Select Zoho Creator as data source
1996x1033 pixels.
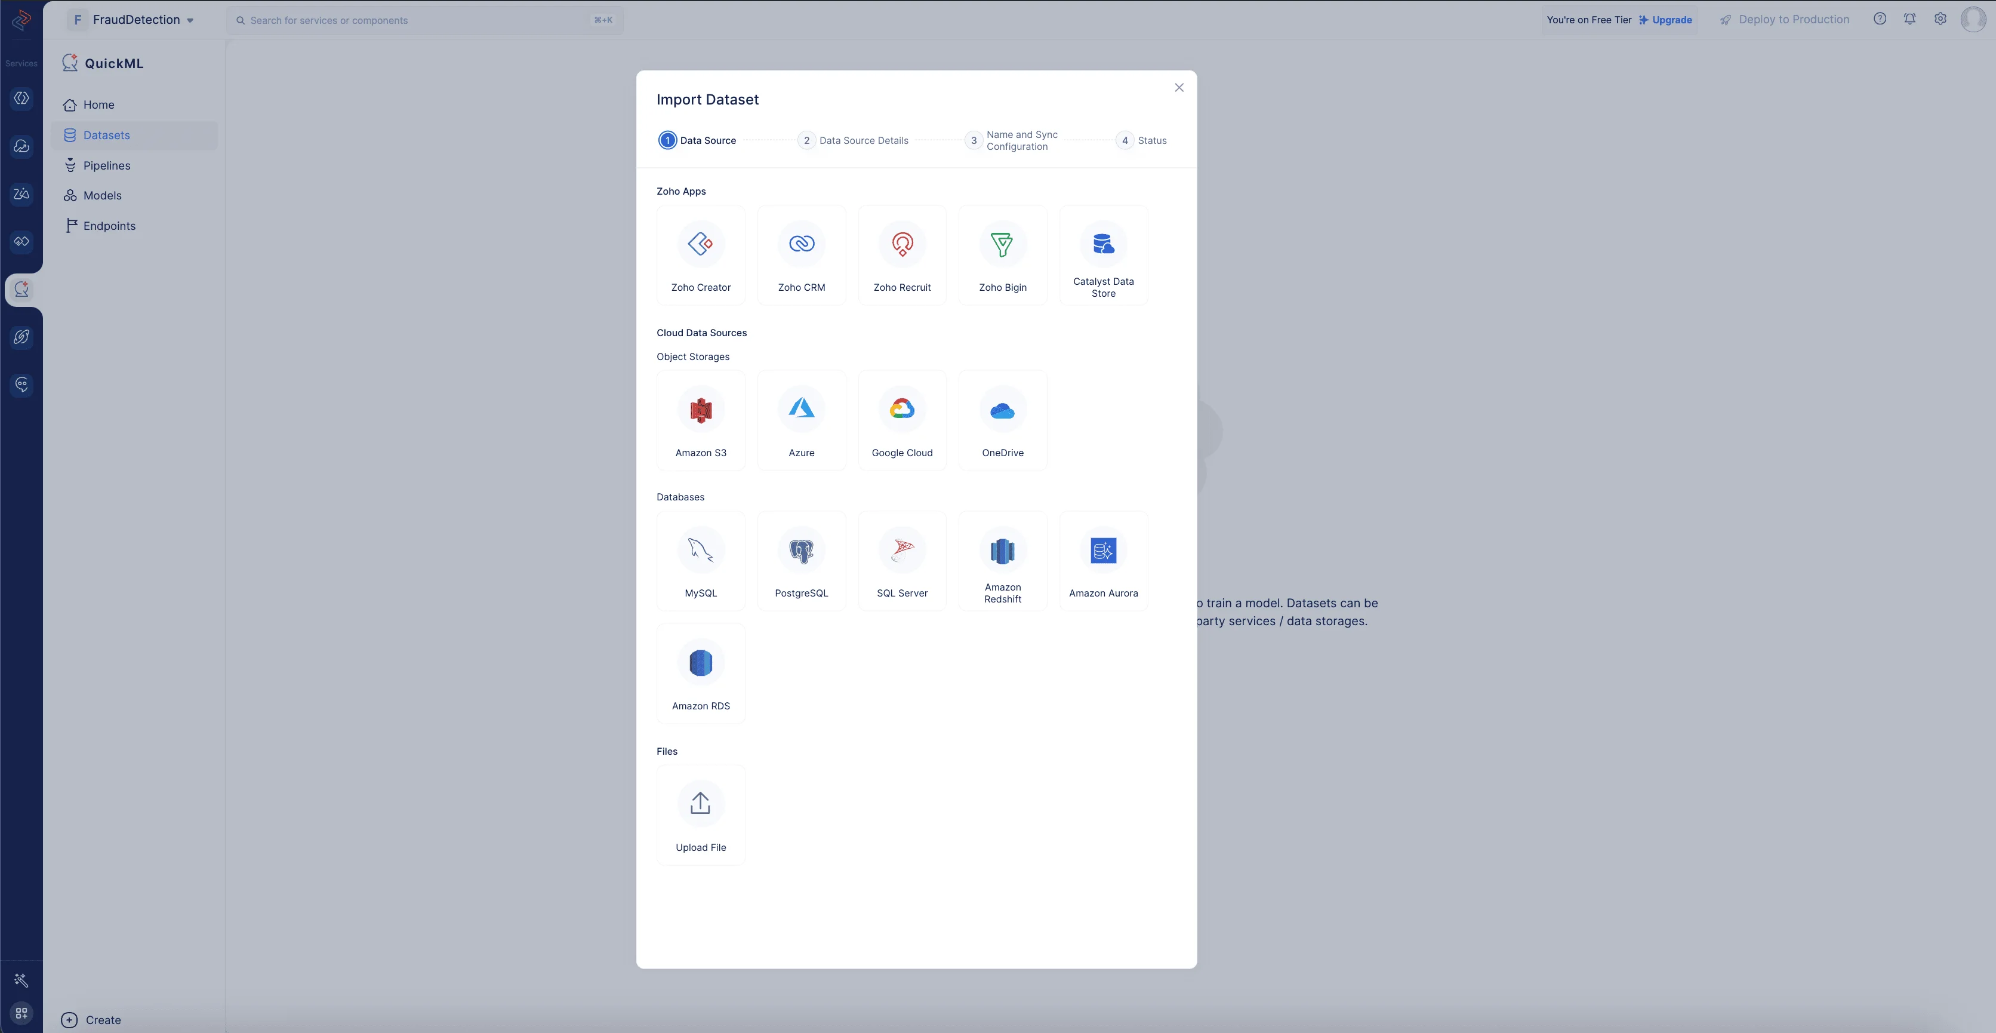(701, 255)
